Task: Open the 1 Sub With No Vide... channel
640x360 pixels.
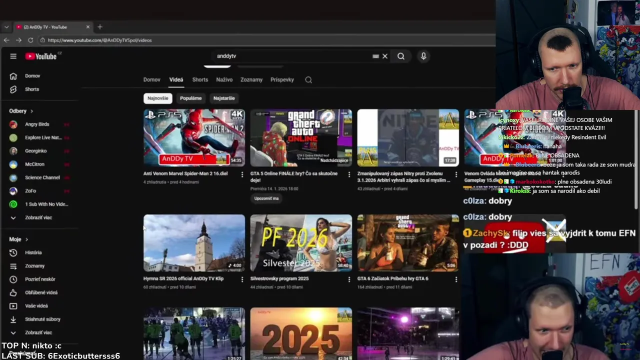Action: pos(46,204)
